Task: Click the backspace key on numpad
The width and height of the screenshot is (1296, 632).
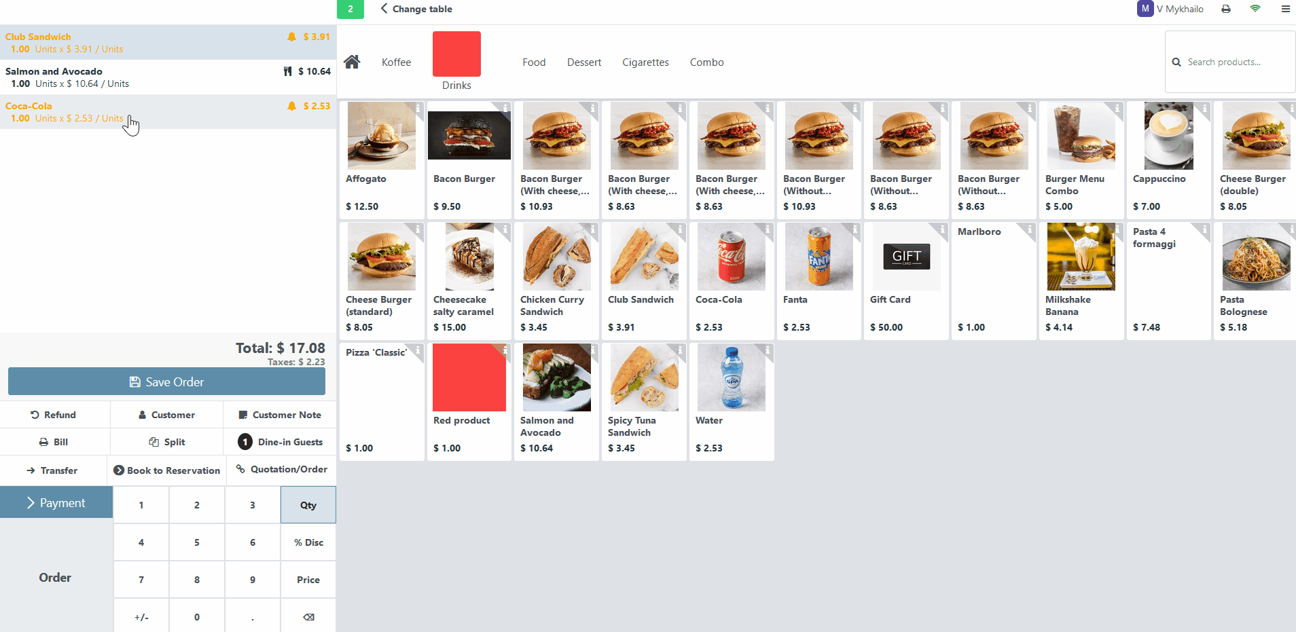Action: point(308,617)
